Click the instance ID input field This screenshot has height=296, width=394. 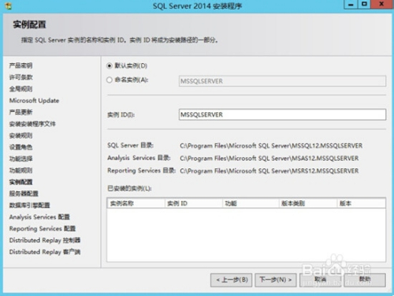click(282, 114)
